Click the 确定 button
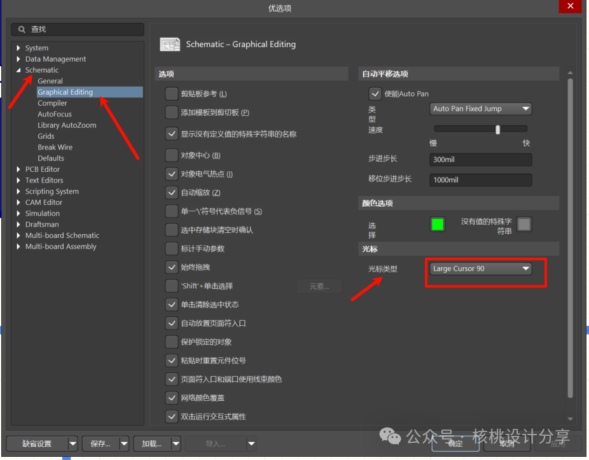589x460 pixels. (x=455, y=443)
